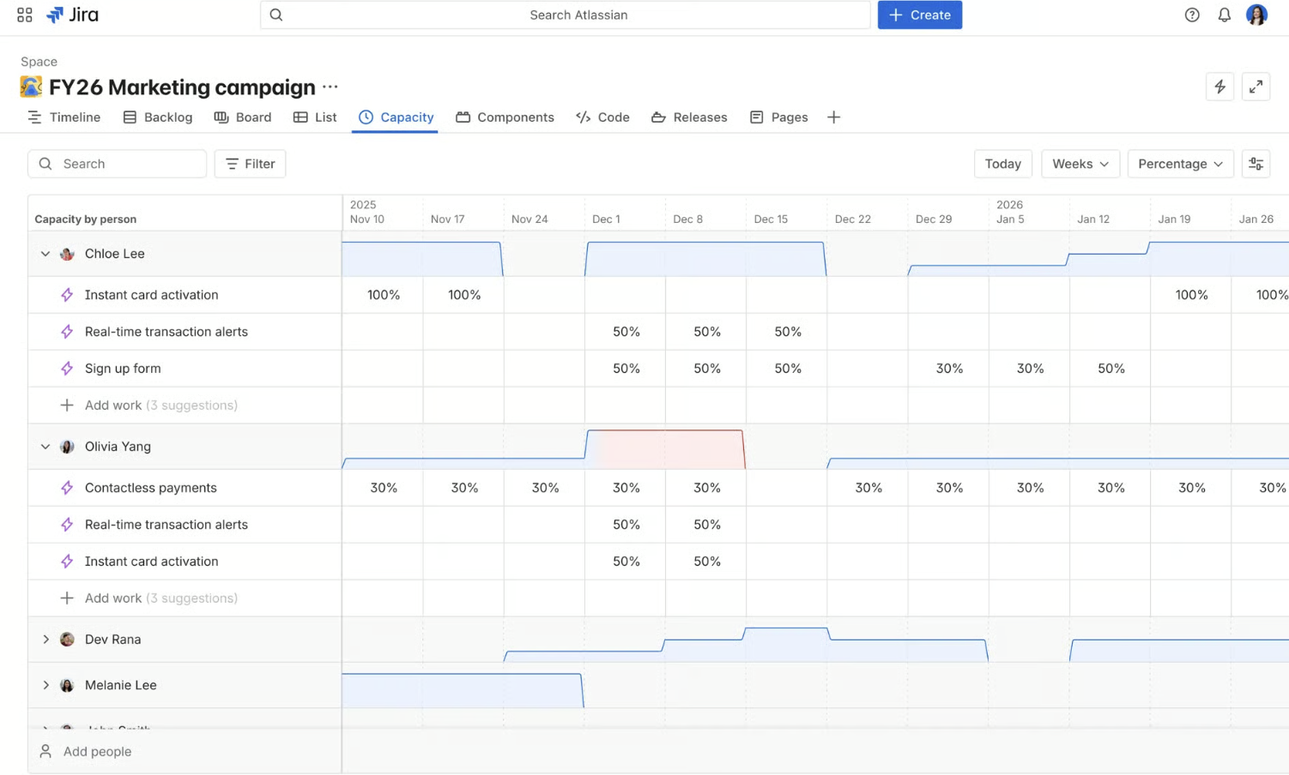
Task: Switch to the Board tab
Action: click(x=243, y=117)
